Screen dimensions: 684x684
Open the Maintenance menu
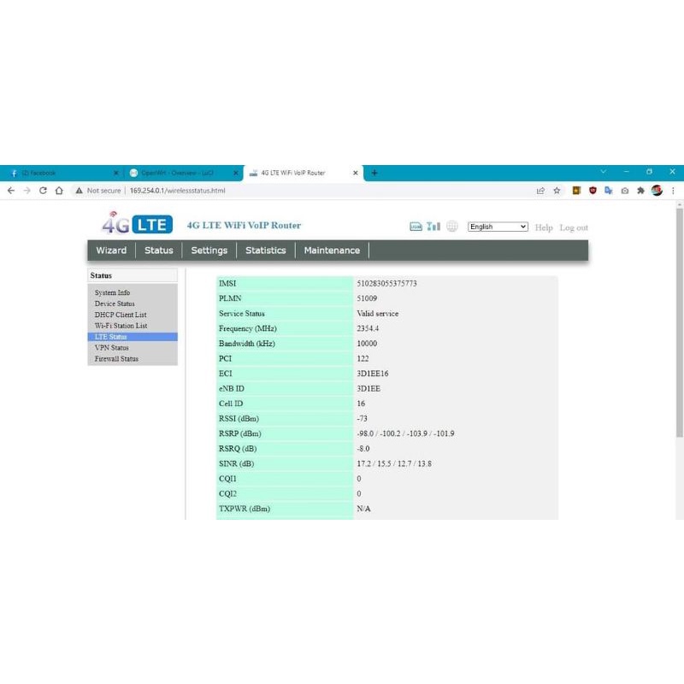click(332, 250)
